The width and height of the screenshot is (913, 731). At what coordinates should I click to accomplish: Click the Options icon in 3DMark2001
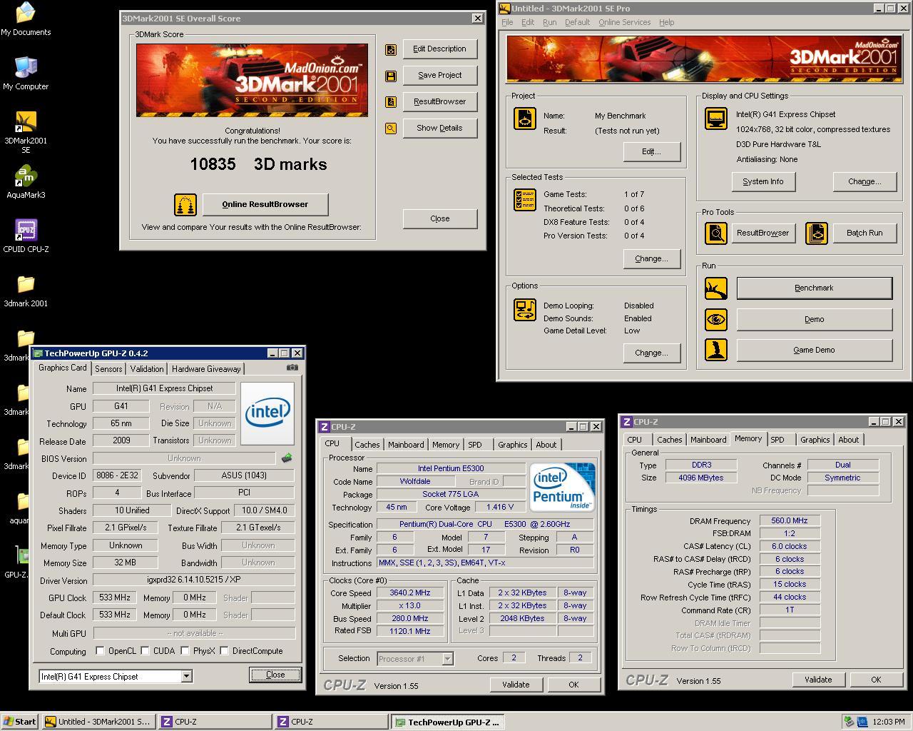(525, 310)
